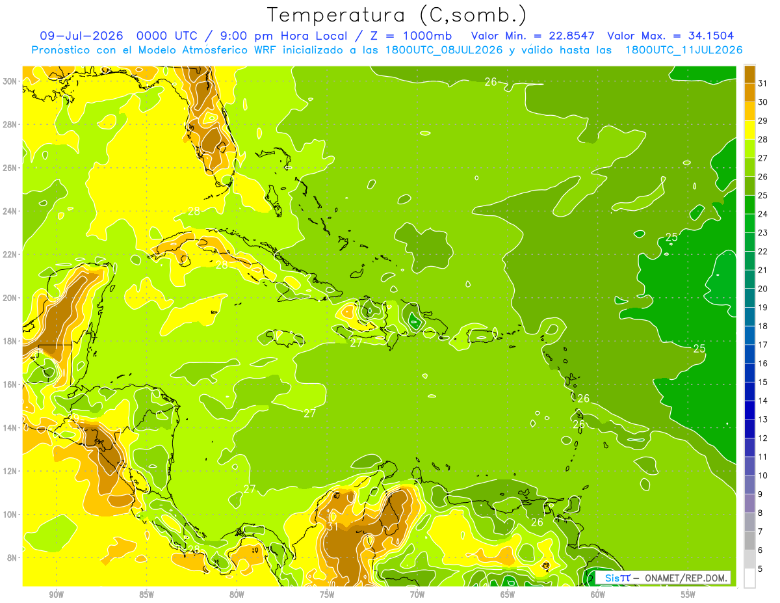Image resolution: width=780 pixels, height=603 pixels.
Task: Click the '18N' latitude label
Action: pyautogui.click(x=9, y=341)
